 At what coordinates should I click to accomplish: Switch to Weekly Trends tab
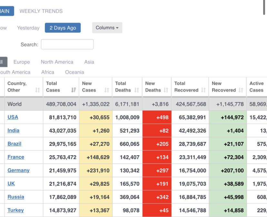(x=41, y=11)
